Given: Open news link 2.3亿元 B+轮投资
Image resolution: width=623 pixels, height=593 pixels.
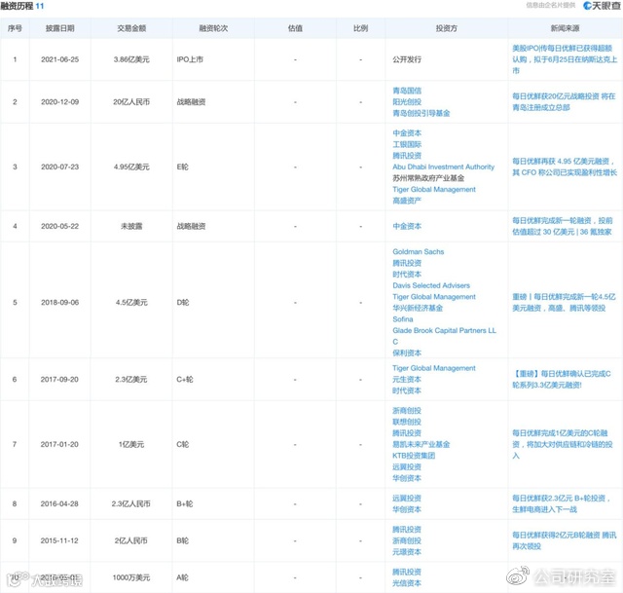Looking at the screenshot, I should (562, 504).
